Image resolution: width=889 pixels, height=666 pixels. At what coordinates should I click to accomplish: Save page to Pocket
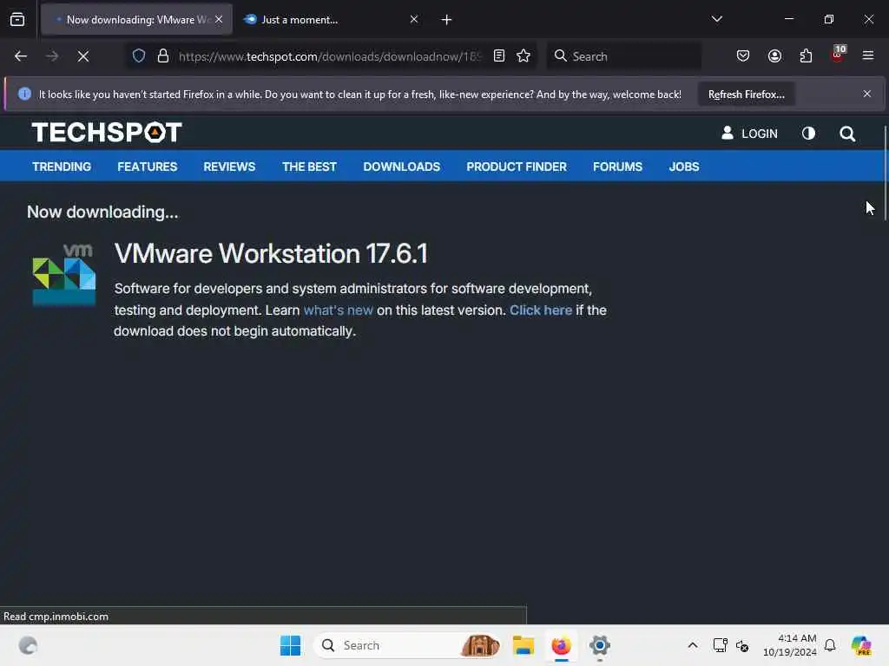[743, 56]
